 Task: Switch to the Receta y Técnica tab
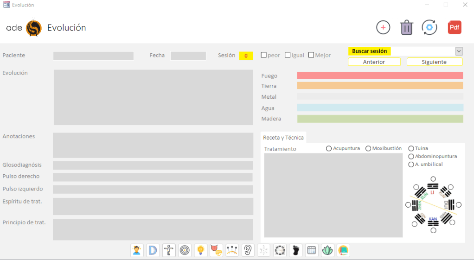click(x=283, y=138)
